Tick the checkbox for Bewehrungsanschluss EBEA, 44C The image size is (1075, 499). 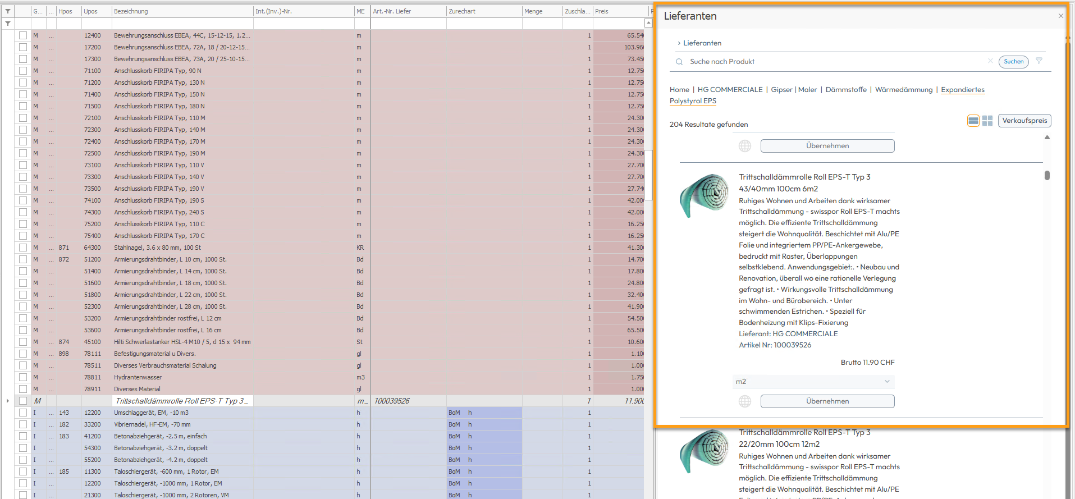[x=23, y=35]
